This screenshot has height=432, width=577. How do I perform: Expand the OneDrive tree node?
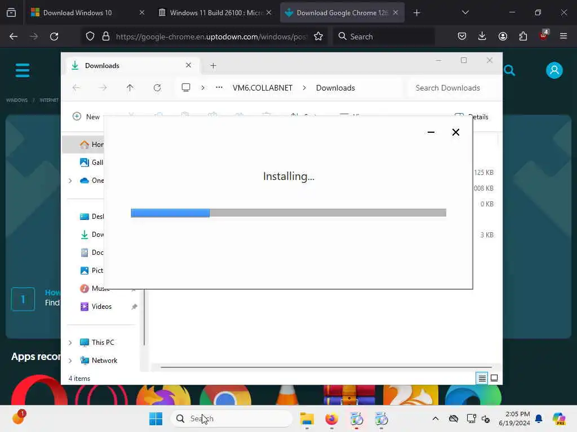click(x=70, y=181)
